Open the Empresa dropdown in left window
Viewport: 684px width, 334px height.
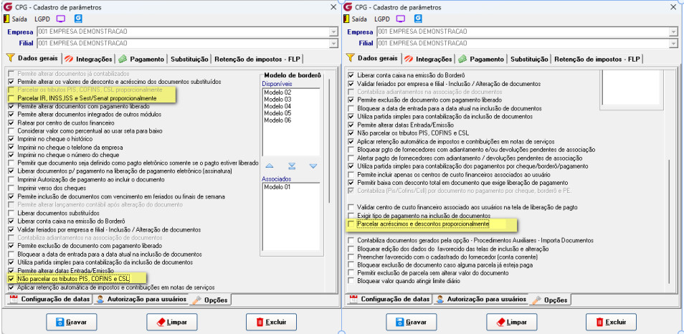pyautogui.click(x=333, y=32)
